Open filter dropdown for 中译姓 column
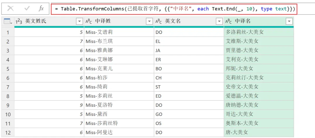 tap(149, 21)
